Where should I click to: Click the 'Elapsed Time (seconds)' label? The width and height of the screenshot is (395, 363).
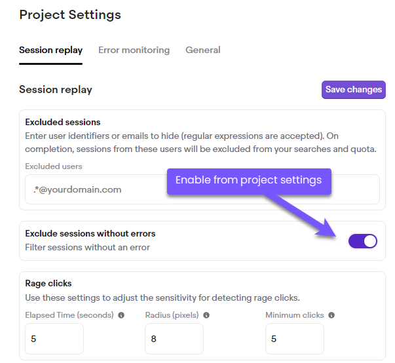(69, 315)
